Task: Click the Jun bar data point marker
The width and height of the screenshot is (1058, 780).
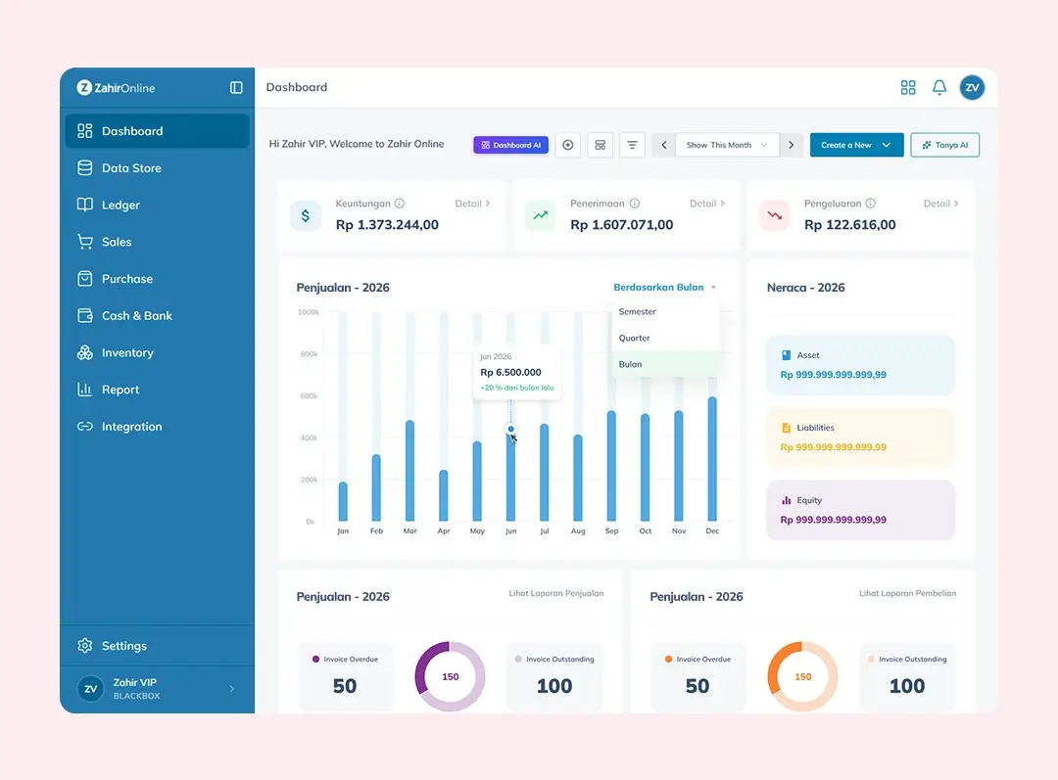Action: 510,429
